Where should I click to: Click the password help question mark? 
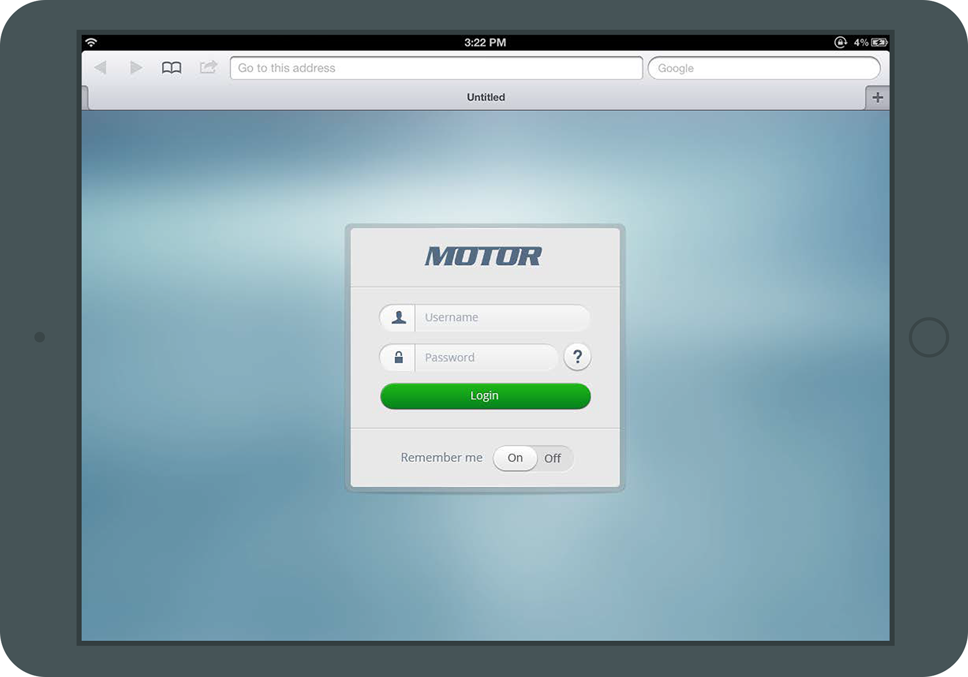(x=577, y=357)
